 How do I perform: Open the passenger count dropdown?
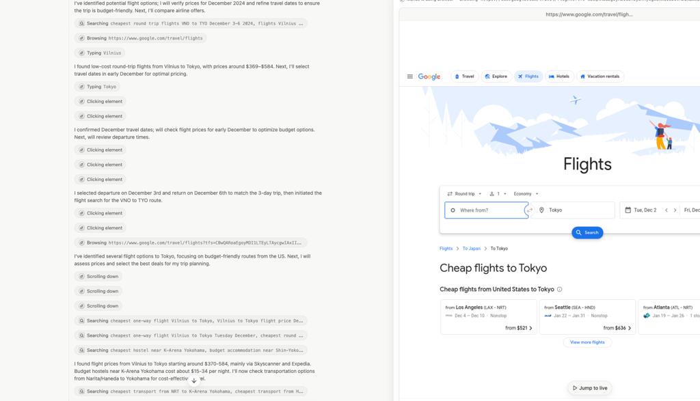pos(498,193)
